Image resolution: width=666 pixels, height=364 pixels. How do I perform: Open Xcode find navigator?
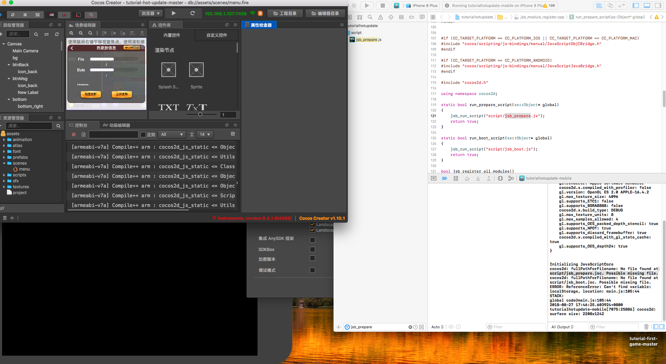point(370,17)
